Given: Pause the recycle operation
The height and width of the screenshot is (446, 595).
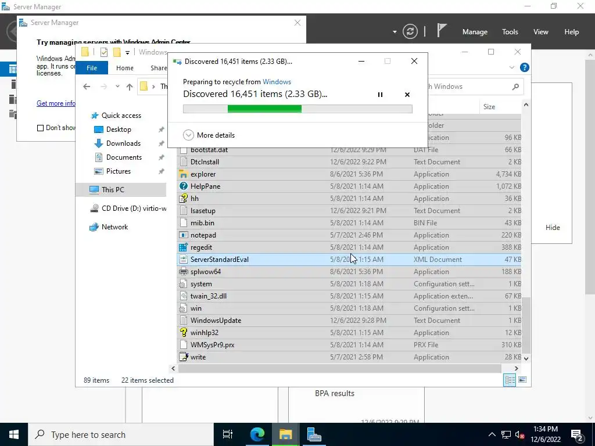Looking at the screenshot, I should [380, 95].
